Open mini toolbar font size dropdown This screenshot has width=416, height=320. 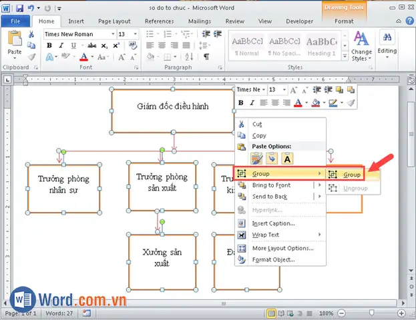[x=284, y=90]
